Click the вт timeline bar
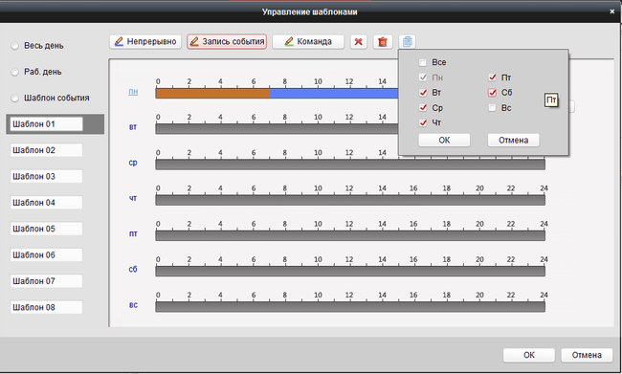622x374 pixels. coord(277,129)
